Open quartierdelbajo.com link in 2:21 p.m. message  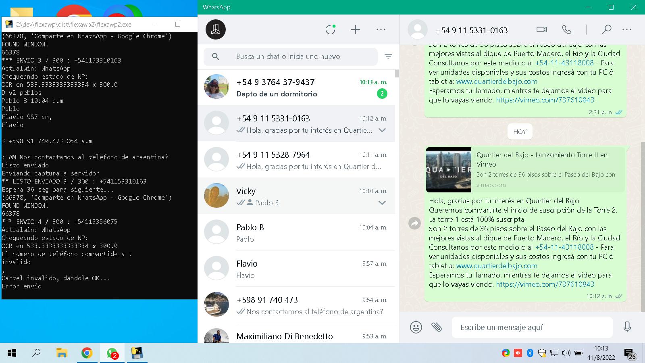click(497, 81)
